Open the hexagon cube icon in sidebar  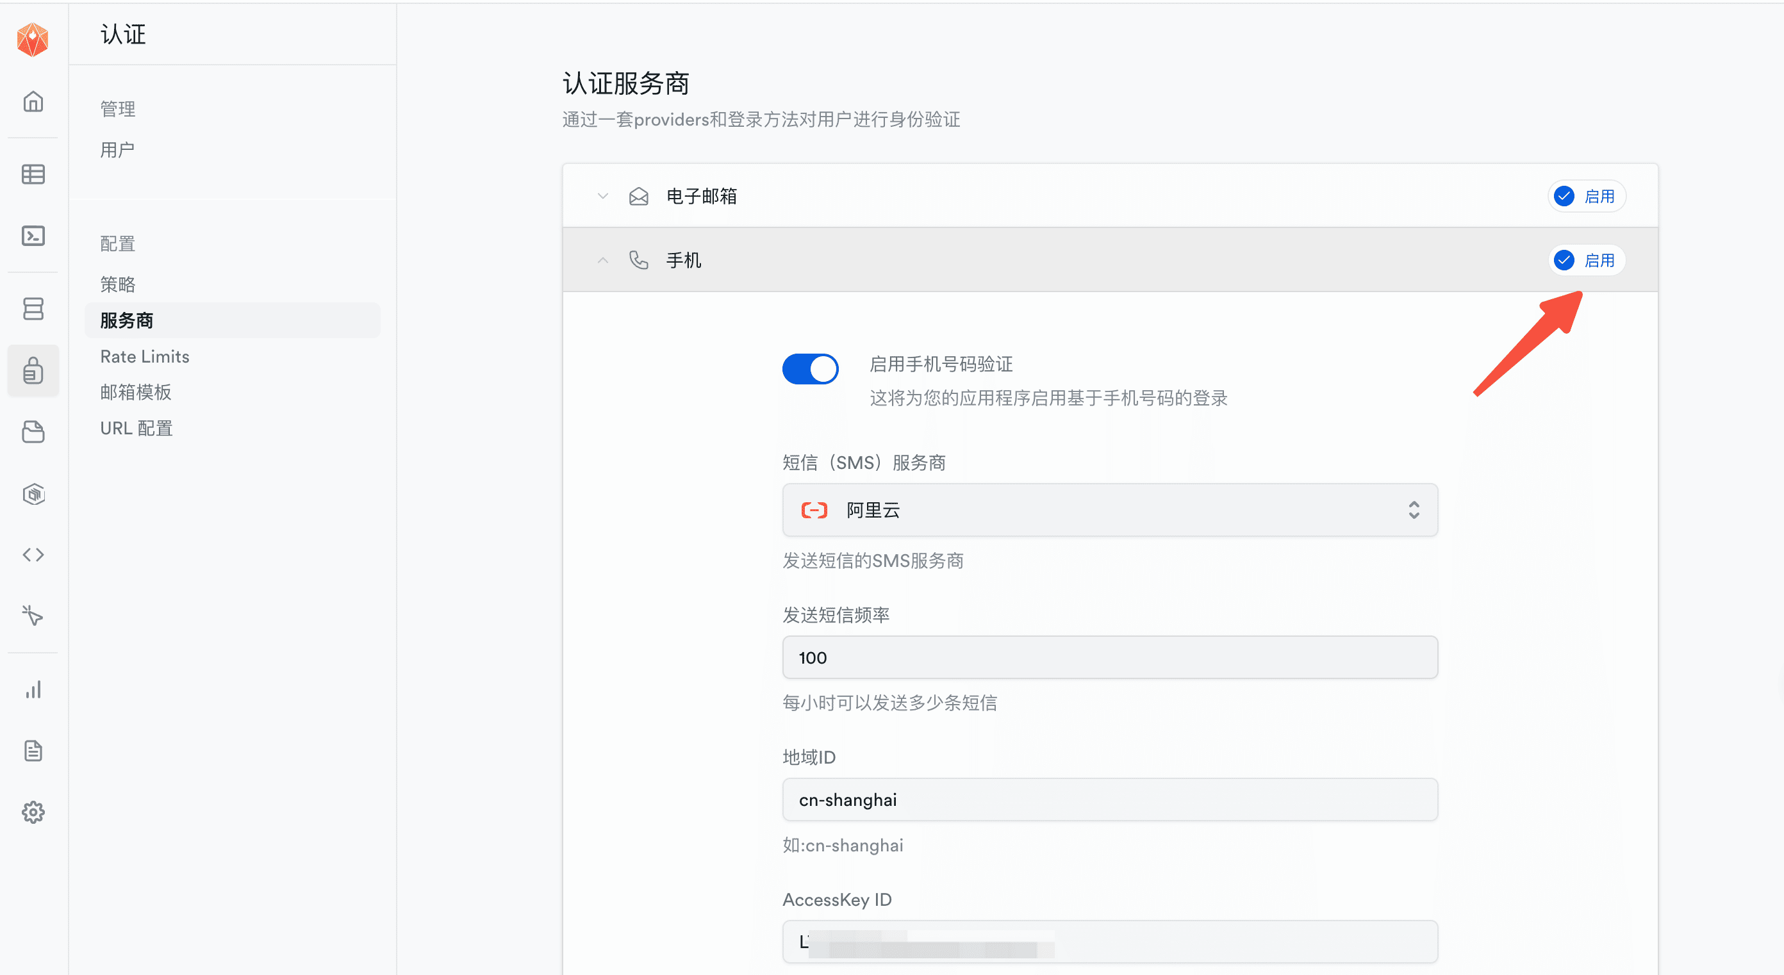click(33, 494)
